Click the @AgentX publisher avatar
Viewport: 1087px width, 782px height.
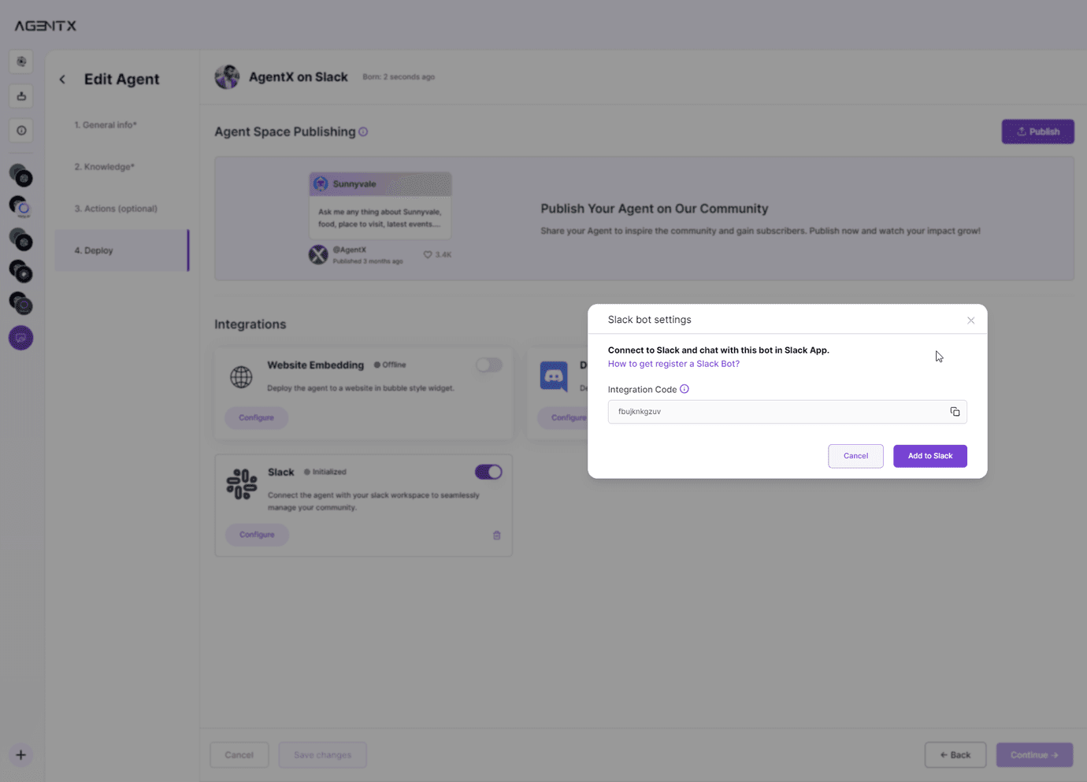(318, 254)
